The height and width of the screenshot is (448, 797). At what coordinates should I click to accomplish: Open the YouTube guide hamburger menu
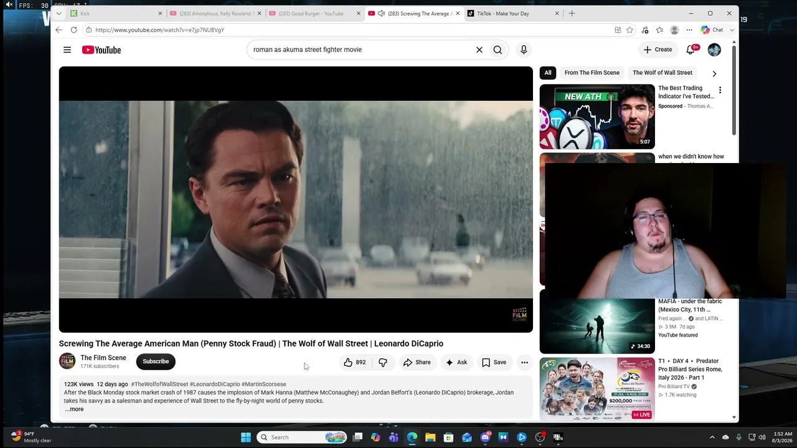pyautogui.click(x=67, y=50)
